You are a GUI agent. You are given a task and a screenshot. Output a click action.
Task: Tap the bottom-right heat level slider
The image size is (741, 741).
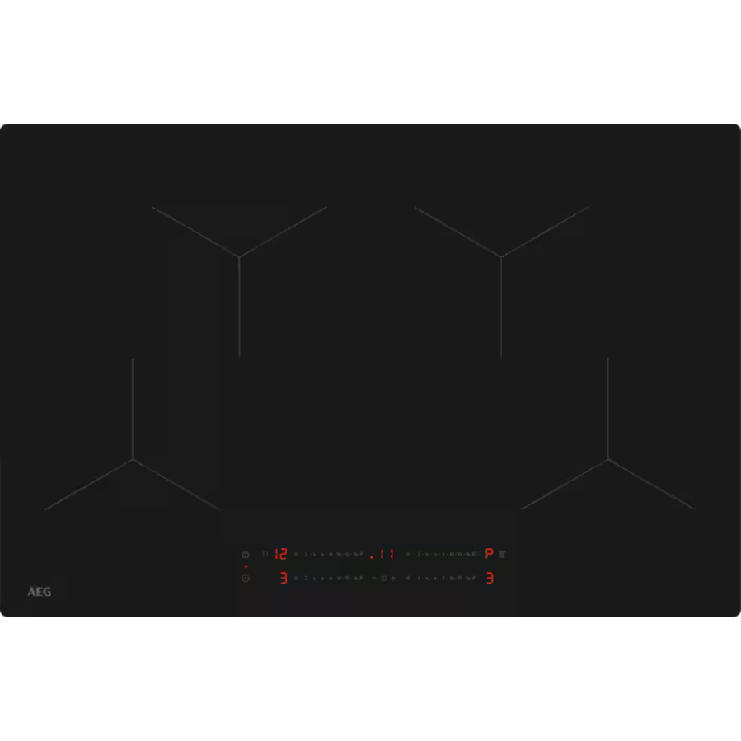point(442,579)
